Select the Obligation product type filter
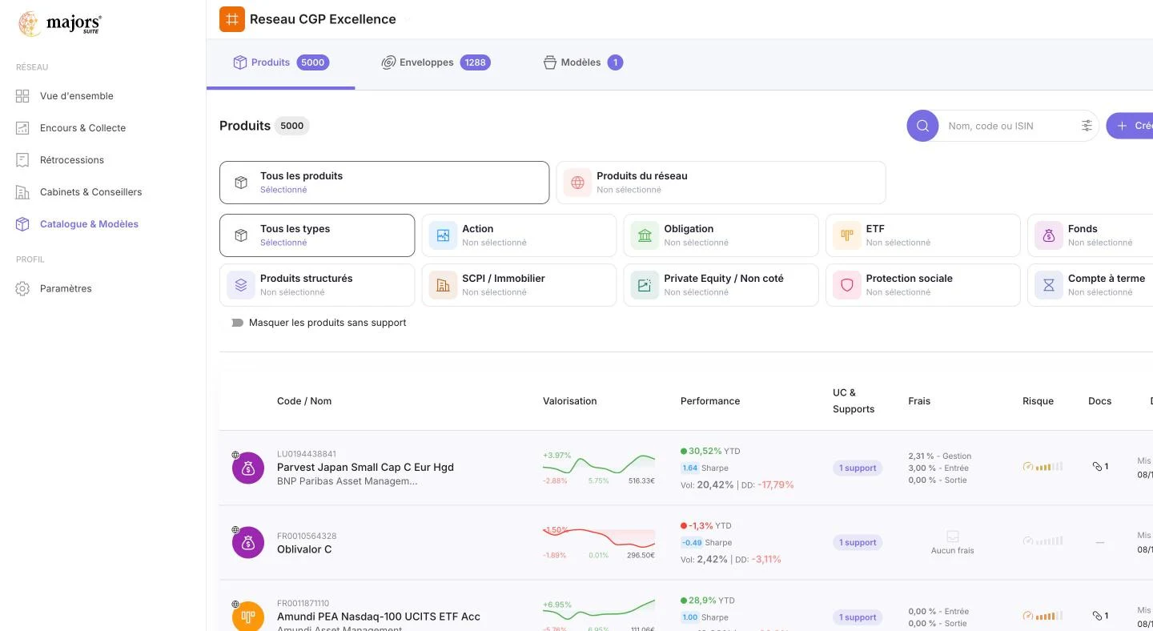 click(x=721, y=235)
